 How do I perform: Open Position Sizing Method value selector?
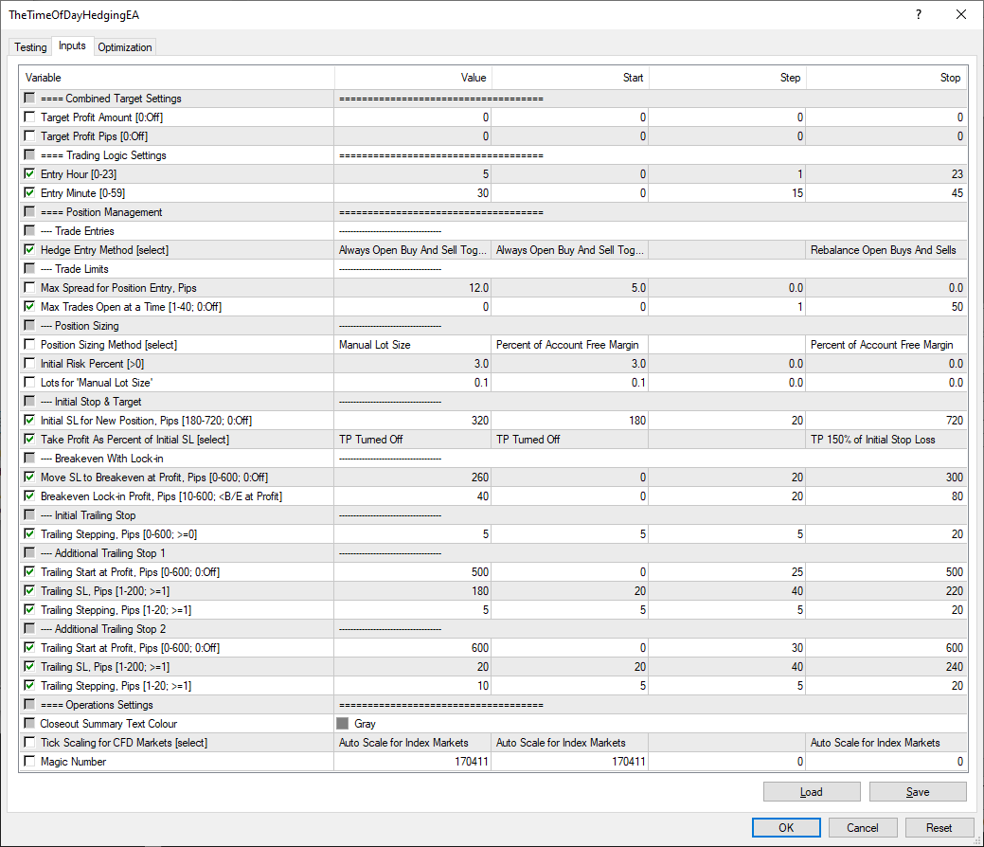(413, 345)
